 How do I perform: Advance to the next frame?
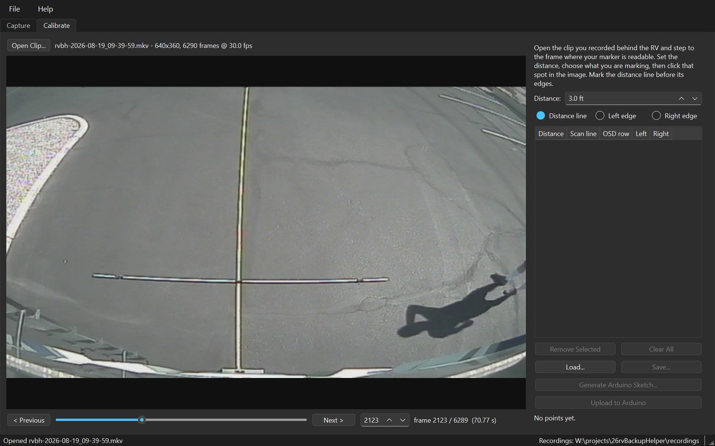(333, 420)
